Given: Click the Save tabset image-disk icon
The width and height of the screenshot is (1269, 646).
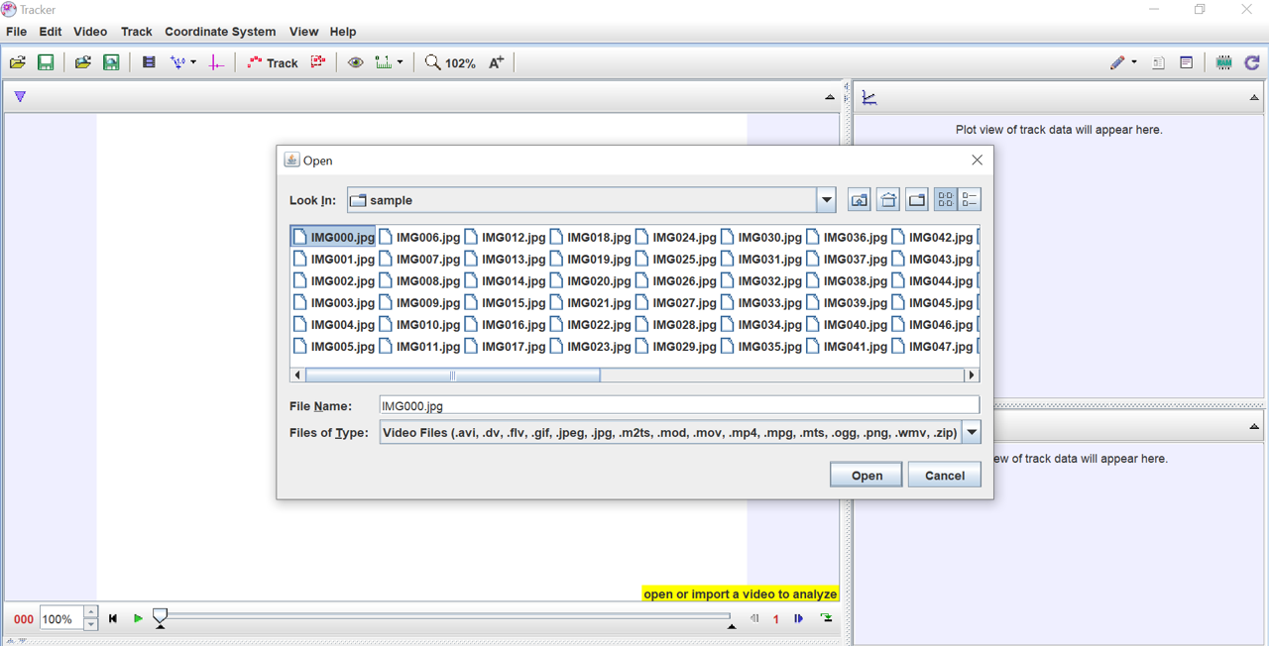Looking at the screenshot, I should point(111,62).
